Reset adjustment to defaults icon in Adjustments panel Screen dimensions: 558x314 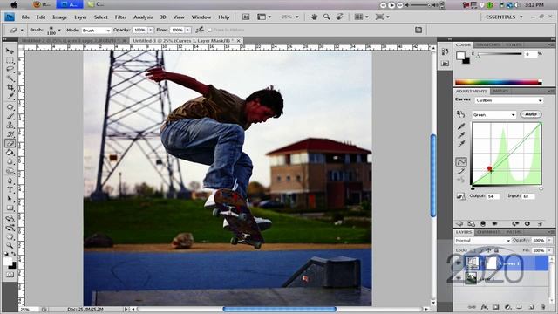point(527,223)
